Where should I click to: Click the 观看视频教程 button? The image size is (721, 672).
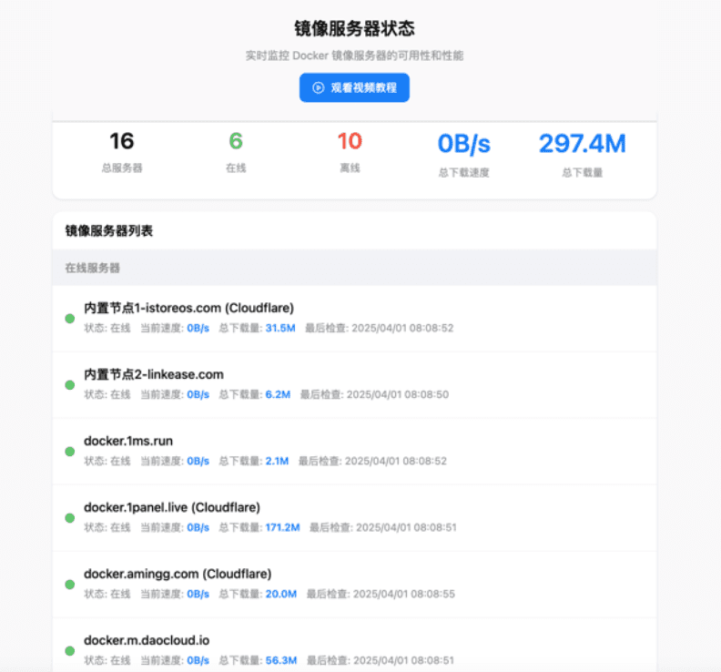pos(354,87)
